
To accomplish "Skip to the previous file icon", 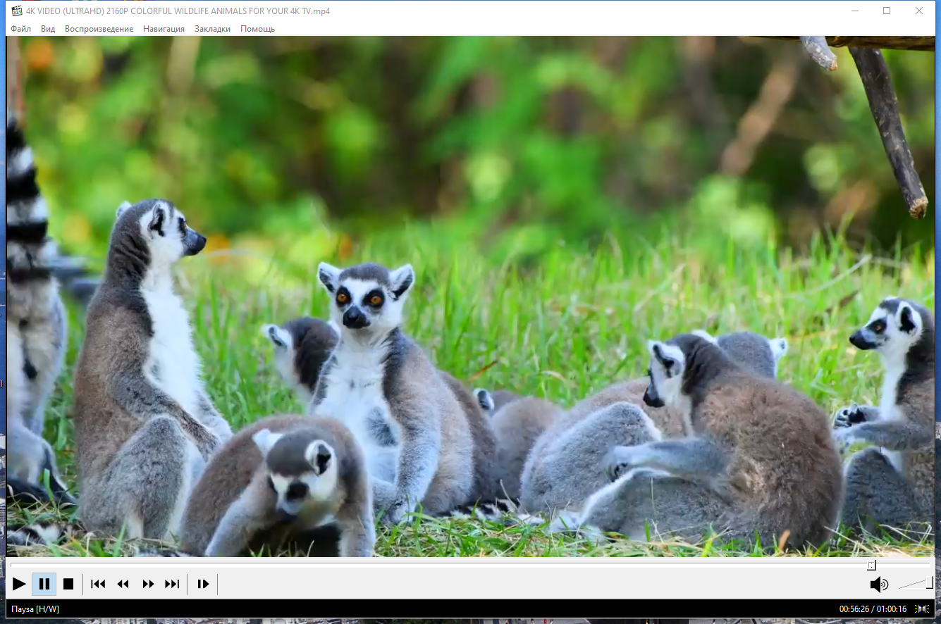I will pos(98,584).
